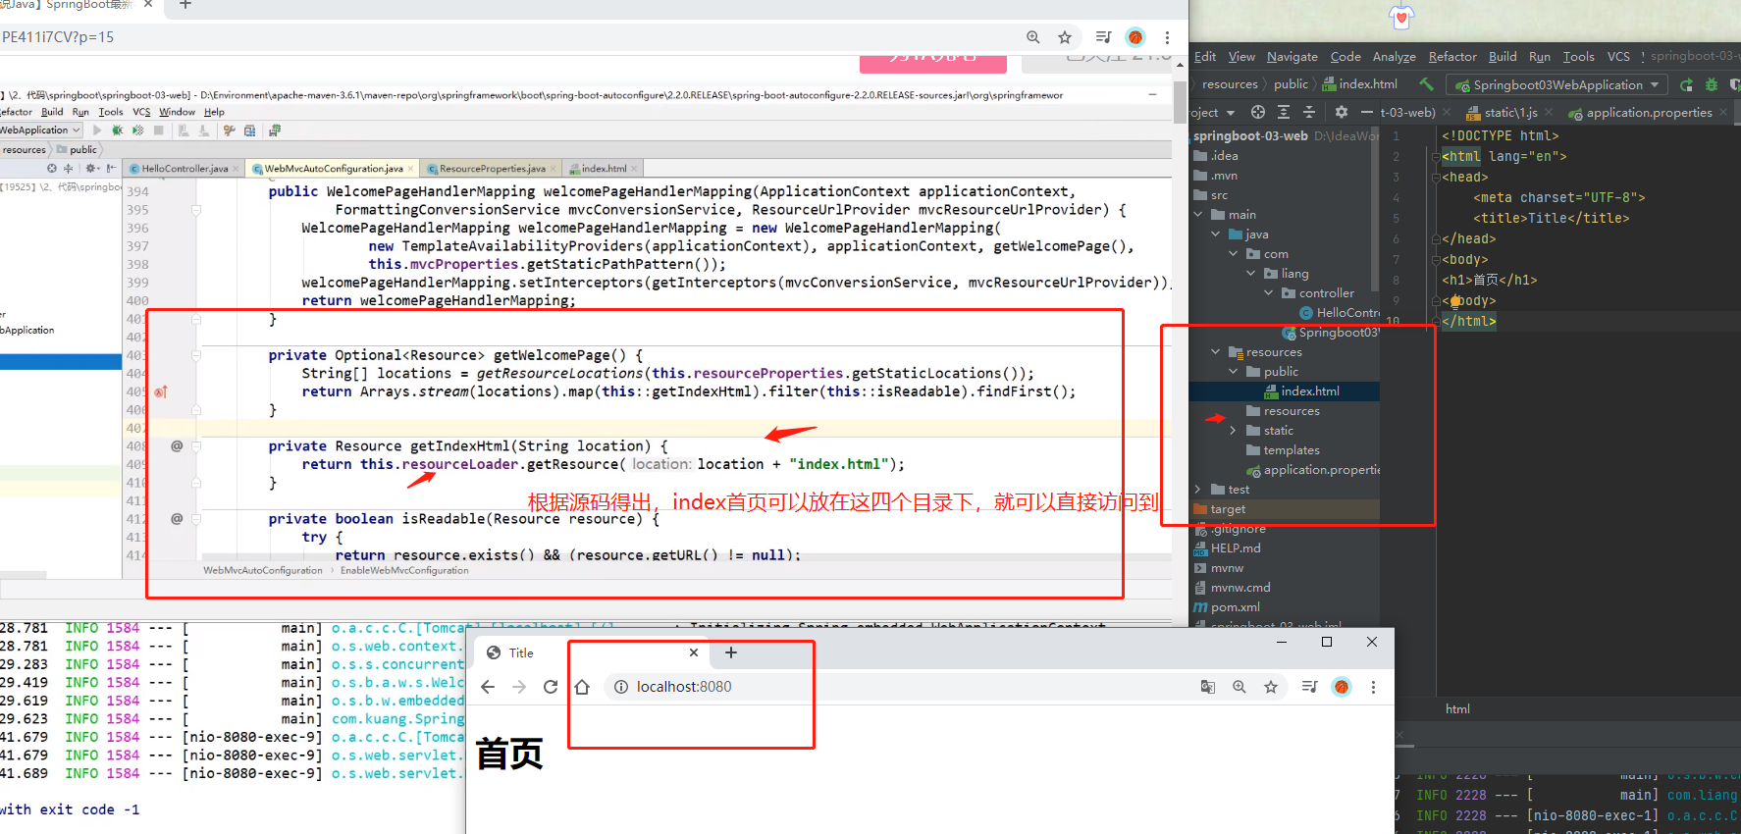Click the fold marker at line 408

coord(196,446)
